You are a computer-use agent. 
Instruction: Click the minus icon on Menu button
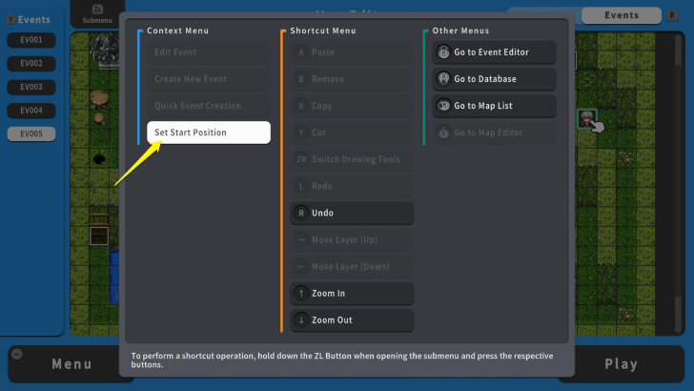[x=17, y=354]
